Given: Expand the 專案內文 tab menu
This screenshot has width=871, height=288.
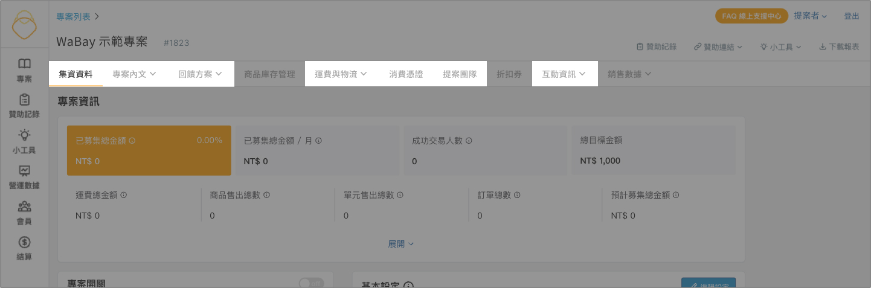Looking at the screenshot, I should pyautogui.click(x=134, y=74).
